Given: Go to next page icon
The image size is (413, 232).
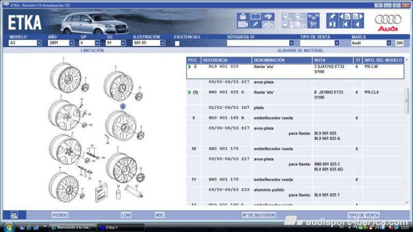Looking at the screenshot, I should click(358, 16).
